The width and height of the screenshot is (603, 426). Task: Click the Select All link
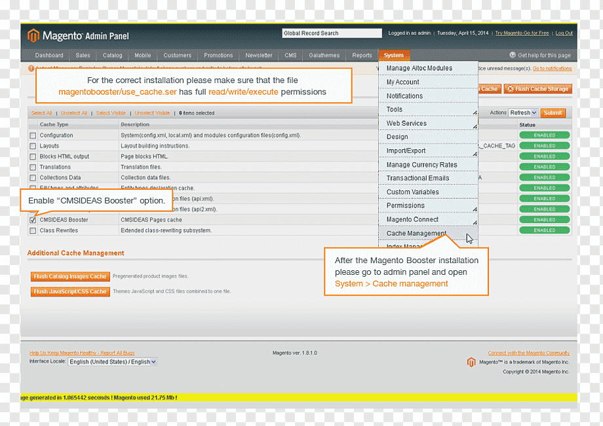41,113
